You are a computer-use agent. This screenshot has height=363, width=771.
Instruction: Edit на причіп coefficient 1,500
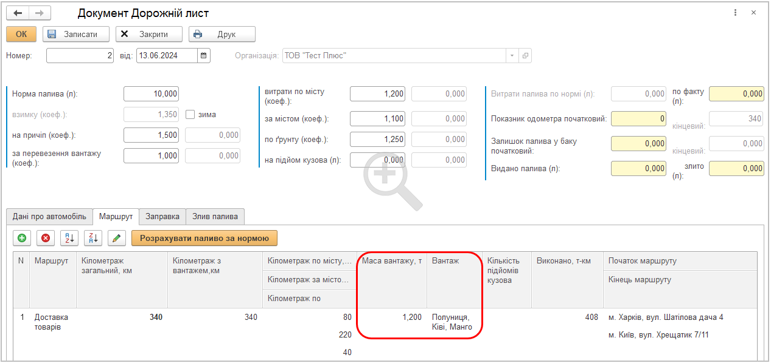click(x=152, y=135)
